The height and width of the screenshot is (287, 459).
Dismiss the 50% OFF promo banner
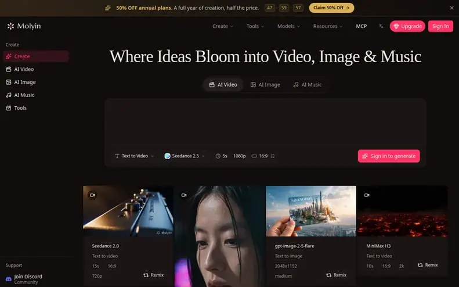coord(451,8)
